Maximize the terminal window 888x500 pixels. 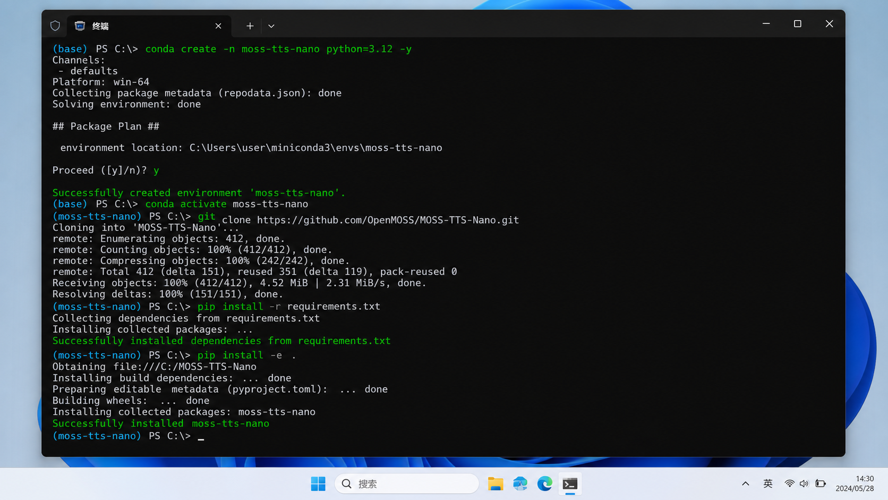[797, 23]
